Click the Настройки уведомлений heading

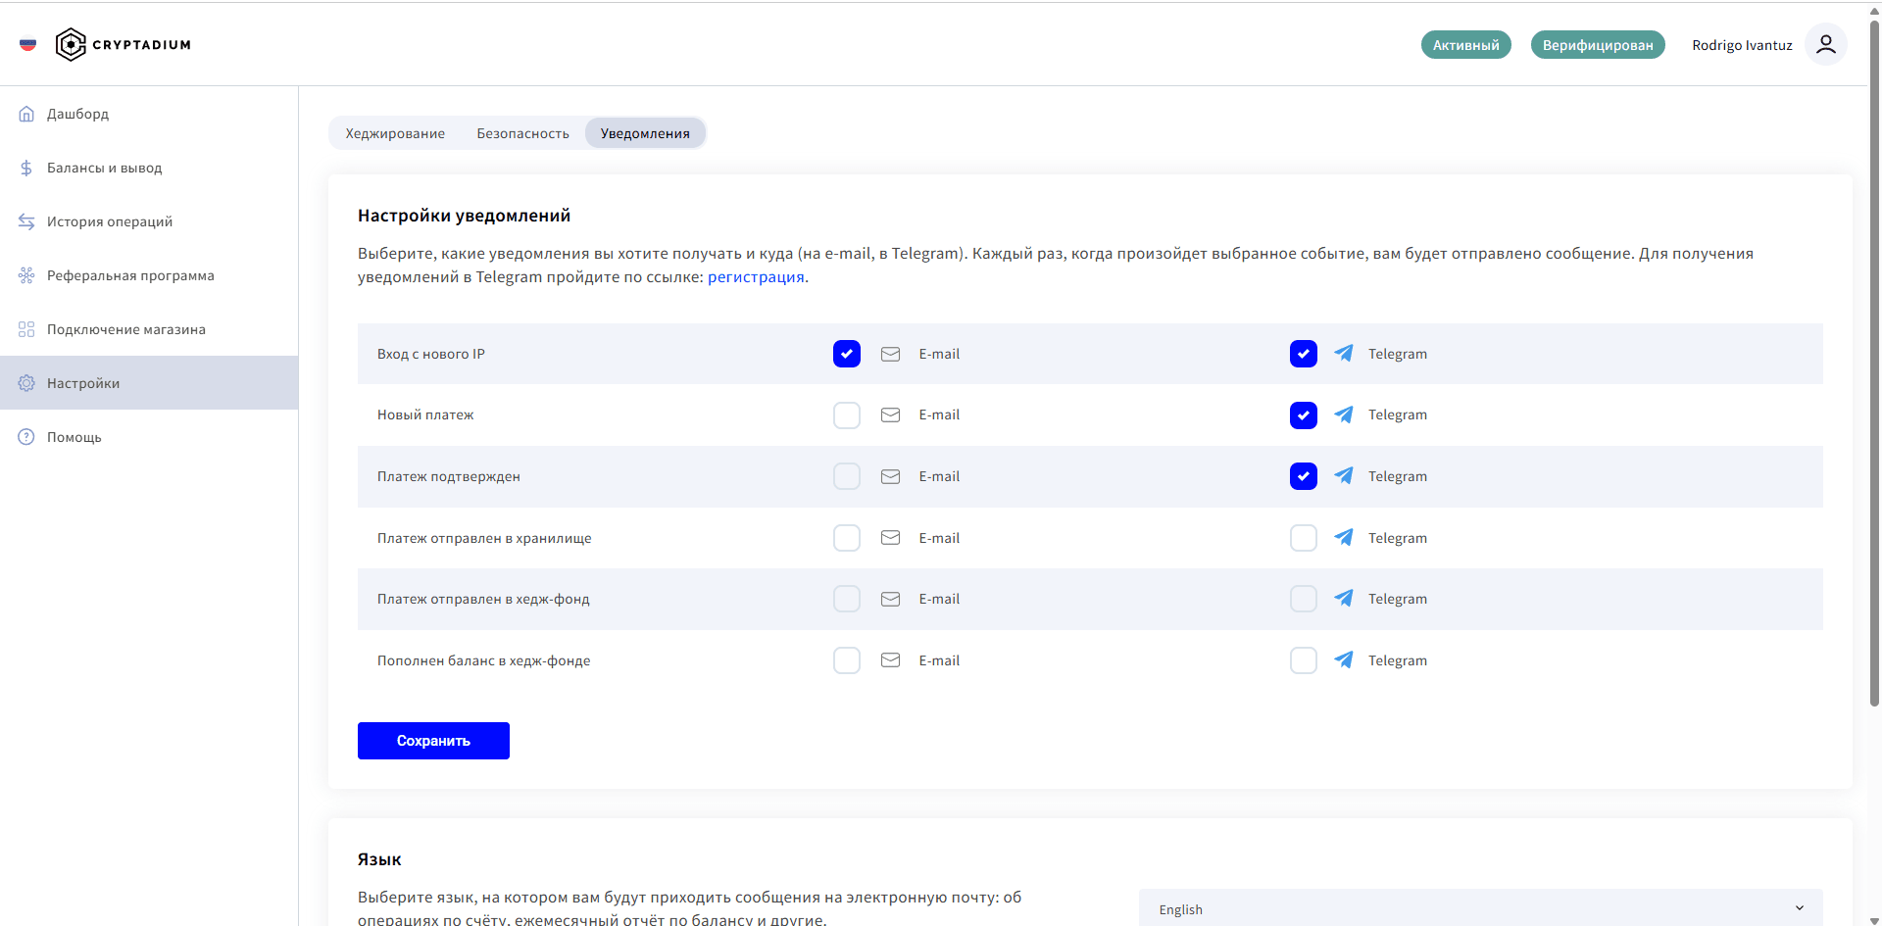click(464, 216)
